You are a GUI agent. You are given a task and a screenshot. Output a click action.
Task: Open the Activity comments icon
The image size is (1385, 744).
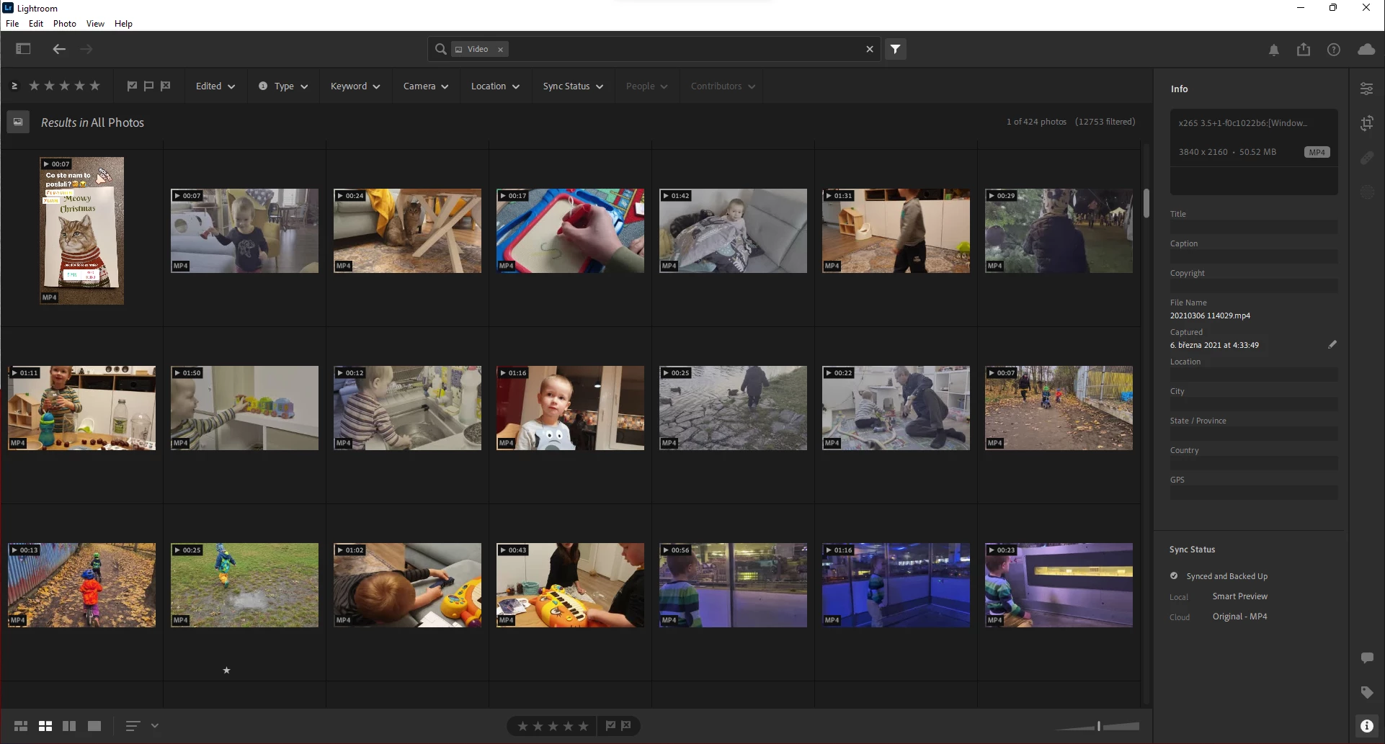(1366, 658)
